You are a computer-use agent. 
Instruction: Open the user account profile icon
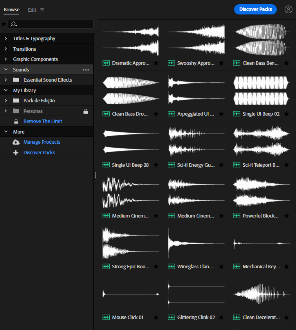[288, 9]
